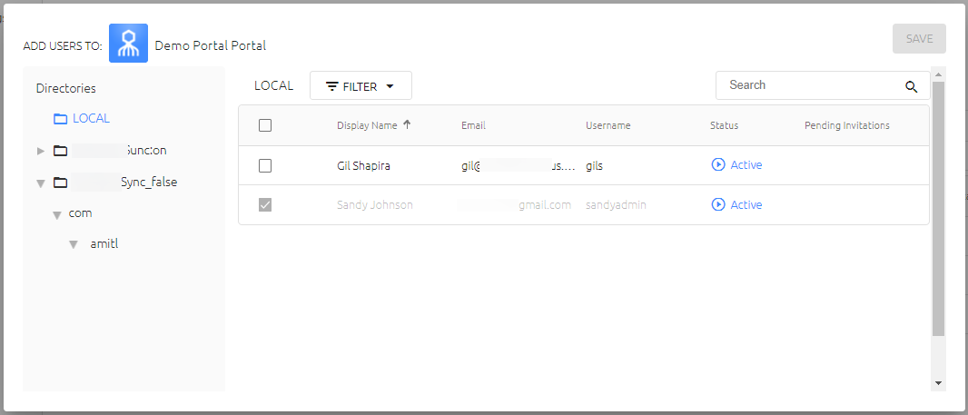Click the vertical scrollbar down arrow
Image resolution: width=968 pixels, height=415 pixels.
tap(938, 383)
